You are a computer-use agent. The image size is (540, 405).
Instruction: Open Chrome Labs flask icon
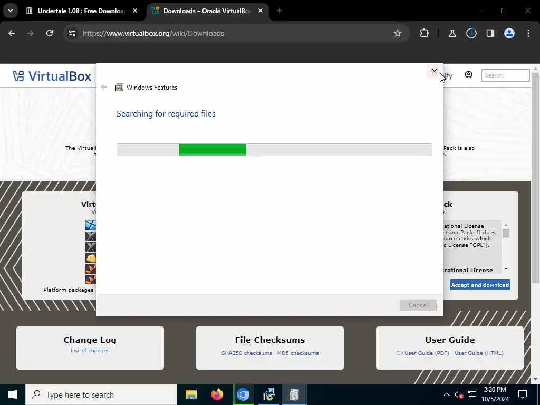(452, 33)
